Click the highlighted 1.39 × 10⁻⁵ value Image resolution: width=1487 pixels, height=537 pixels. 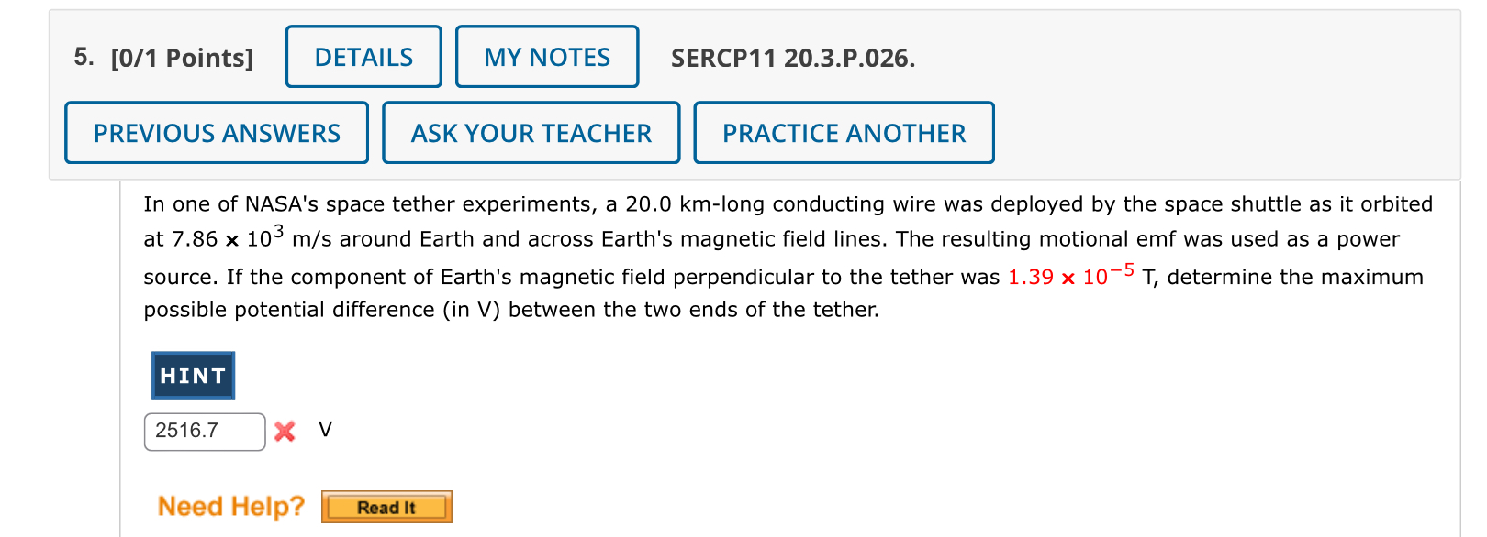point(1067,275)
